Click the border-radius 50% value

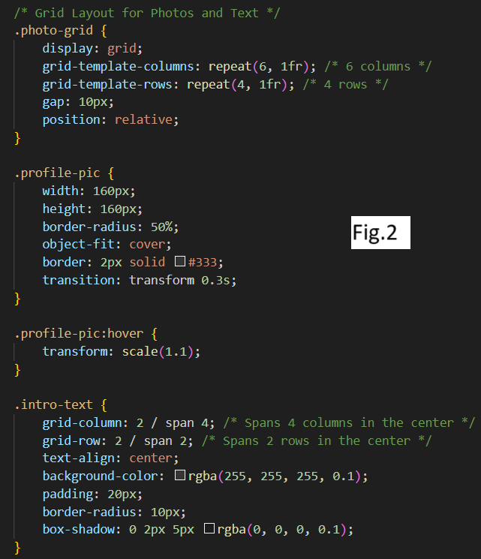[165, 227]
